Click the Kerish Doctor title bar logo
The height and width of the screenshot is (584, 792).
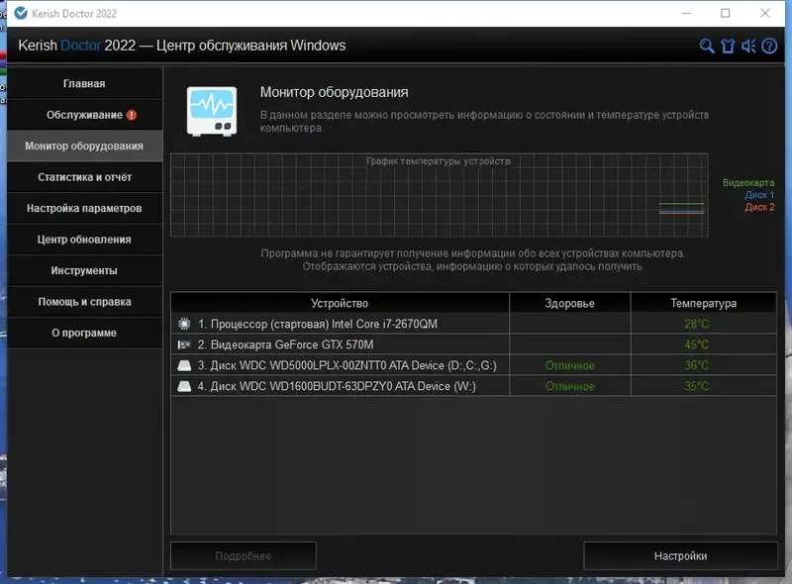[21, 13]
